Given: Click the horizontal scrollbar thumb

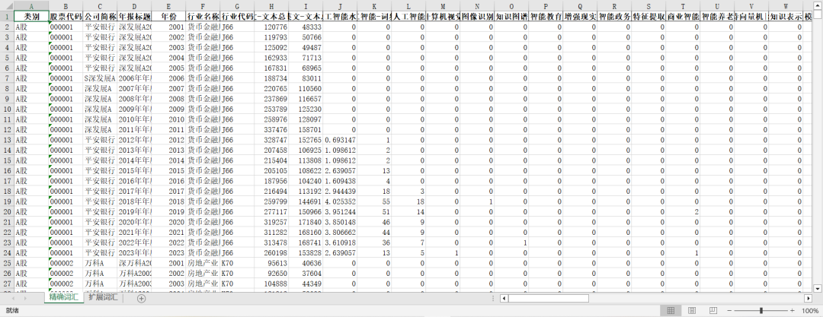Looking at the screenshot, I should [549, 298].
